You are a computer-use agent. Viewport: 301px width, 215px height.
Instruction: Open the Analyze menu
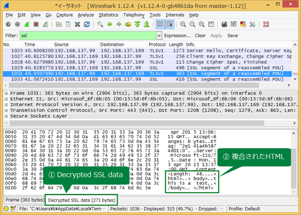point(86,15)
